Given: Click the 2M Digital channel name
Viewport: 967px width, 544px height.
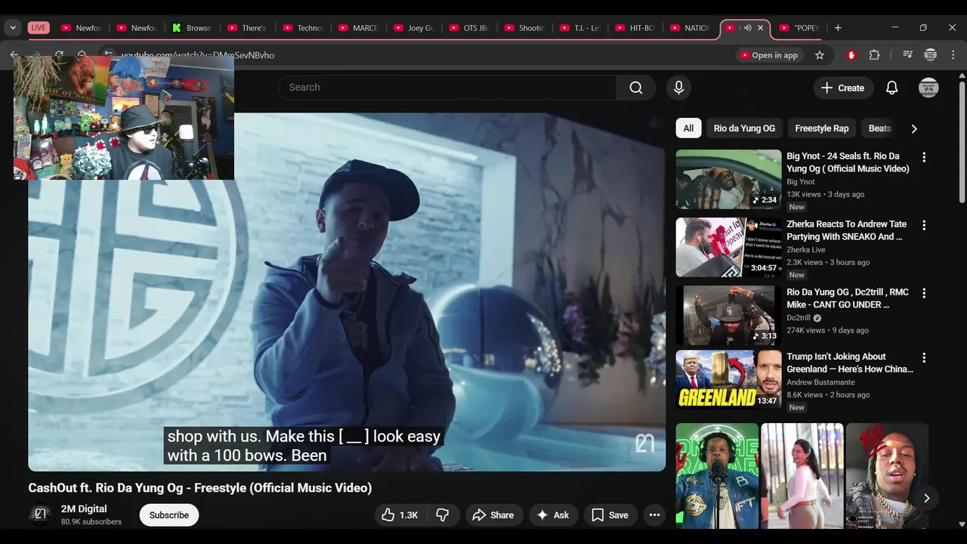Looking at the screenshot, I should coord(84,509).
